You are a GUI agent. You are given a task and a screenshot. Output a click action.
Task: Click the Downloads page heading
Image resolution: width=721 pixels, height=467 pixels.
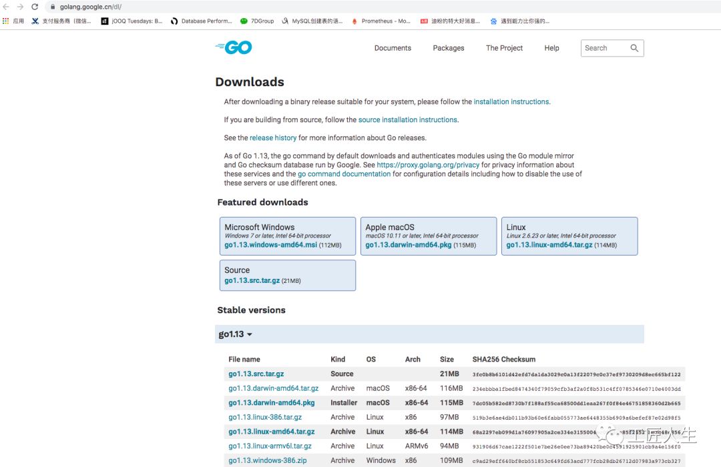[250, 82]
